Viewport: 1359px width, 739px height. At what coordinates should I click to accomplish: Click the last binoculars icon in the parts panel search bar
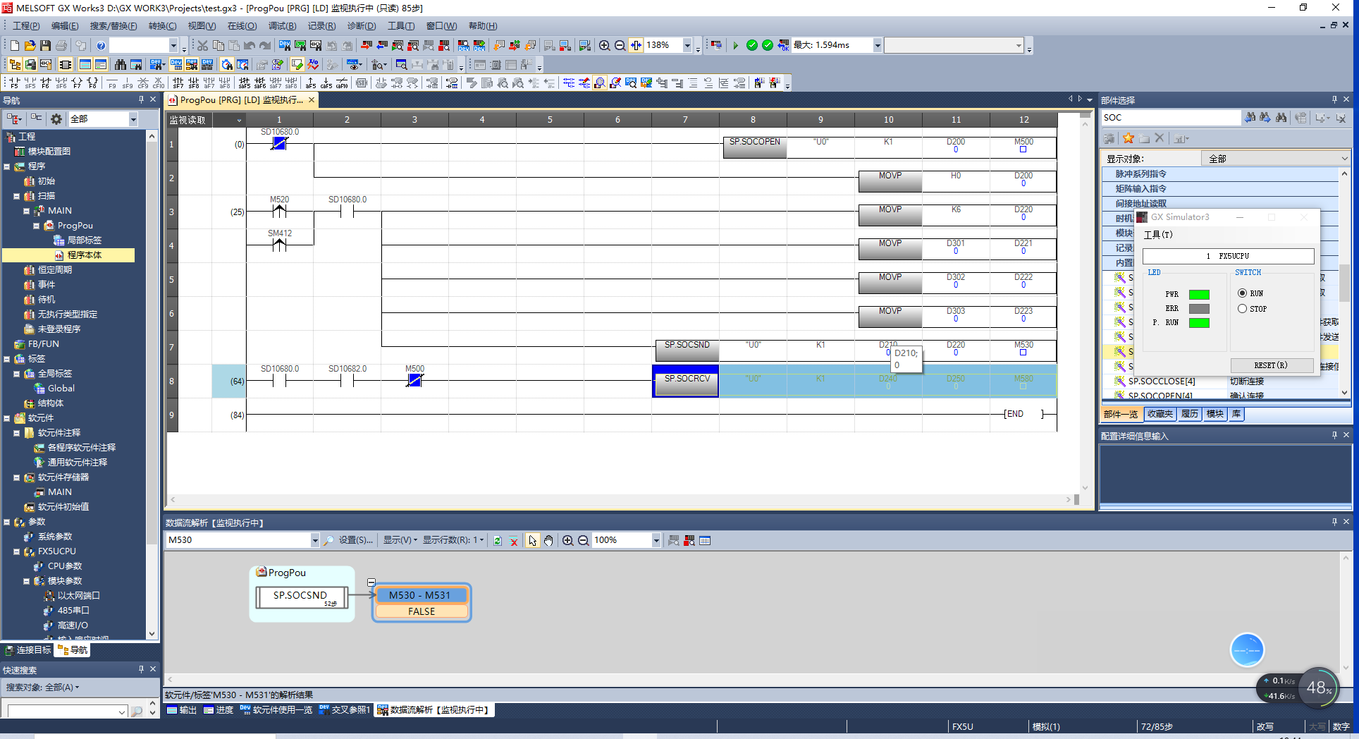coord(1281,117)
